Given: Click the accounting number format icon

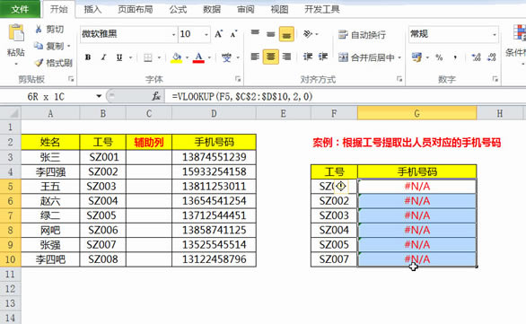Looking at the screenshot, I should click(x=417, y=57).
